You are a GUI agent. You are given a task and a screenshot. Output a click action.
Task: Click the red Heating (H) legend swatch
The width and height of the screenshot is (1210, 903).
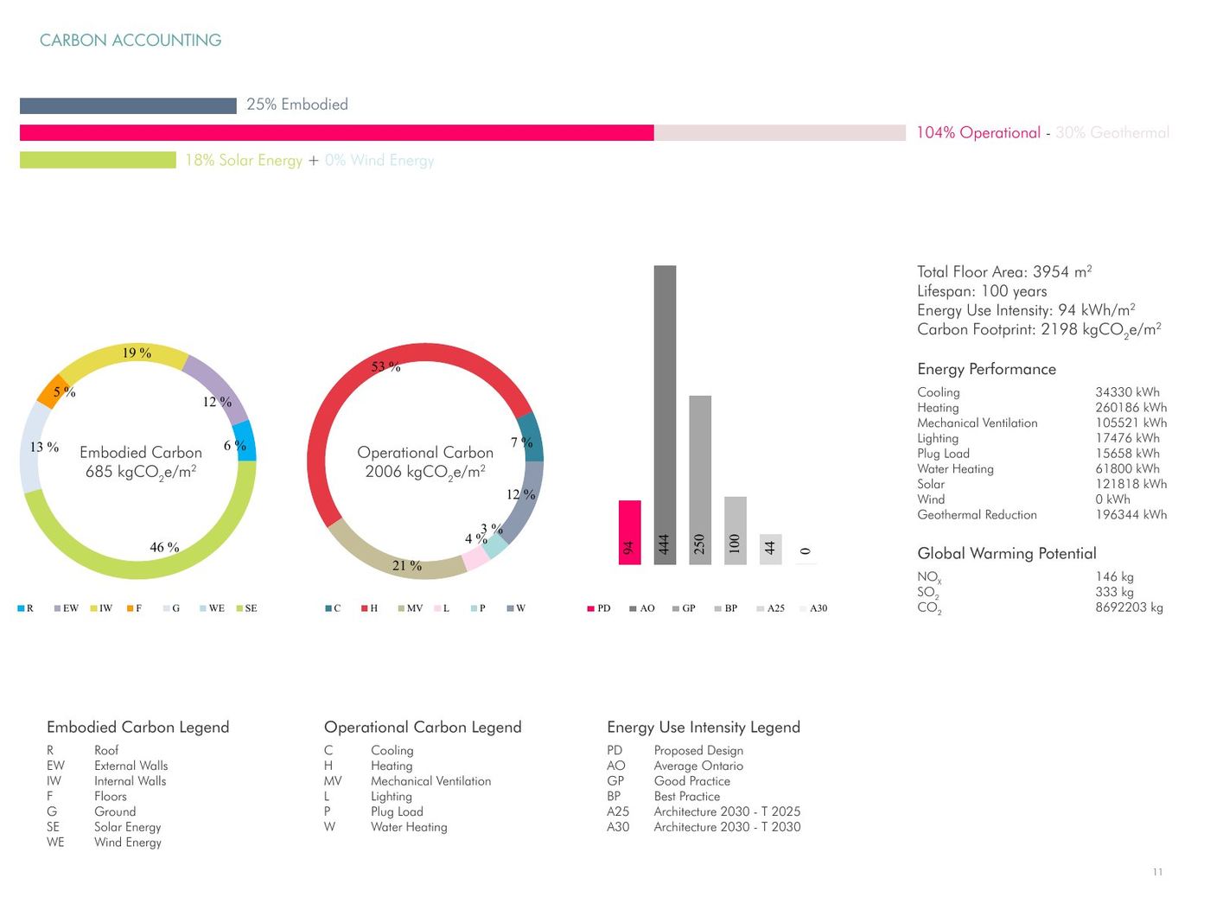pos(366,608)
